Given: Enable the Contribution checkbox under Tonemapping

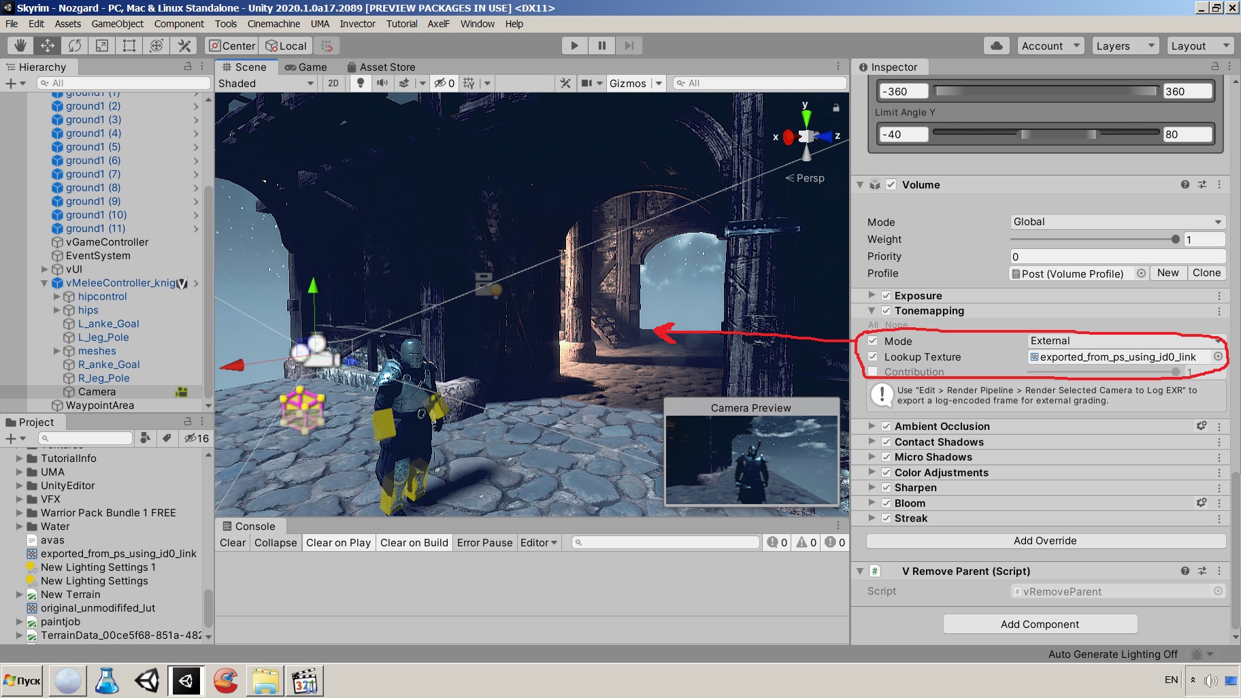Looking at the screenshot, I should pos(873,371).
